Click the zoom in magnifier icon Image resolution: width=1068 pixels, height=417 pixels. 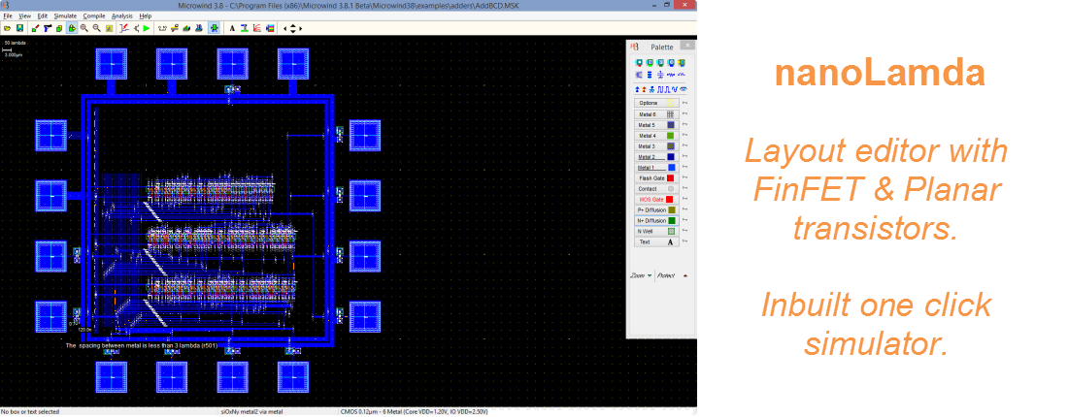(x=83, y=28)
